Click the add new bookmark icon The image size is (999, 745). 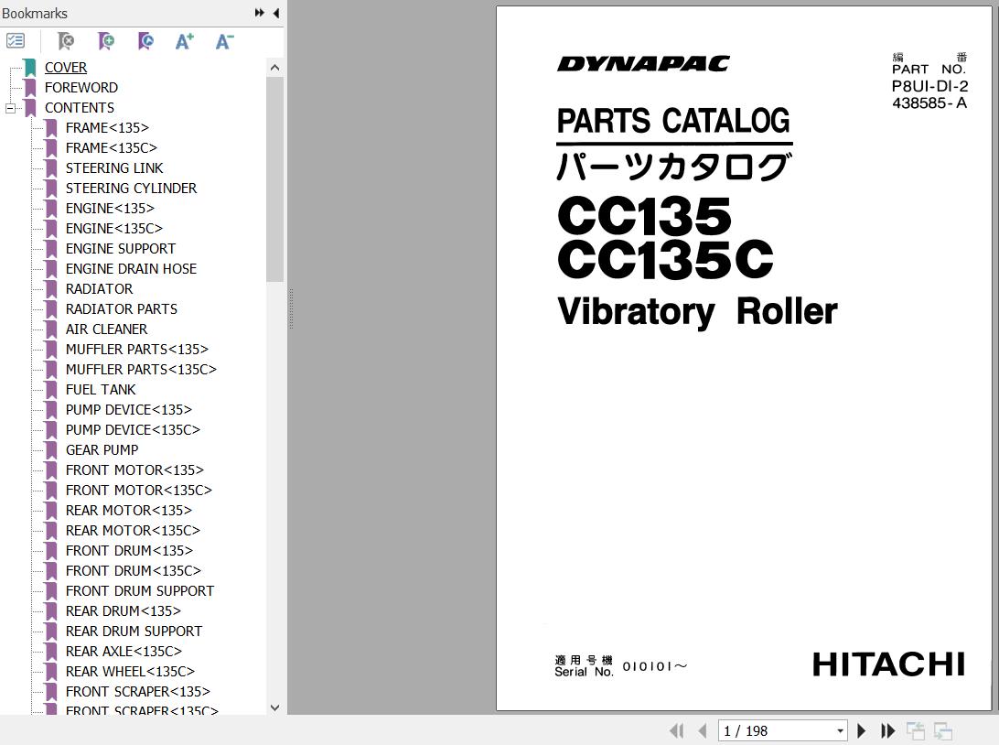pos(106,41)
